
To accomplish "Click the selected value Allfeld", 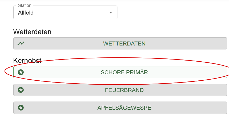I will click(26, 13).
